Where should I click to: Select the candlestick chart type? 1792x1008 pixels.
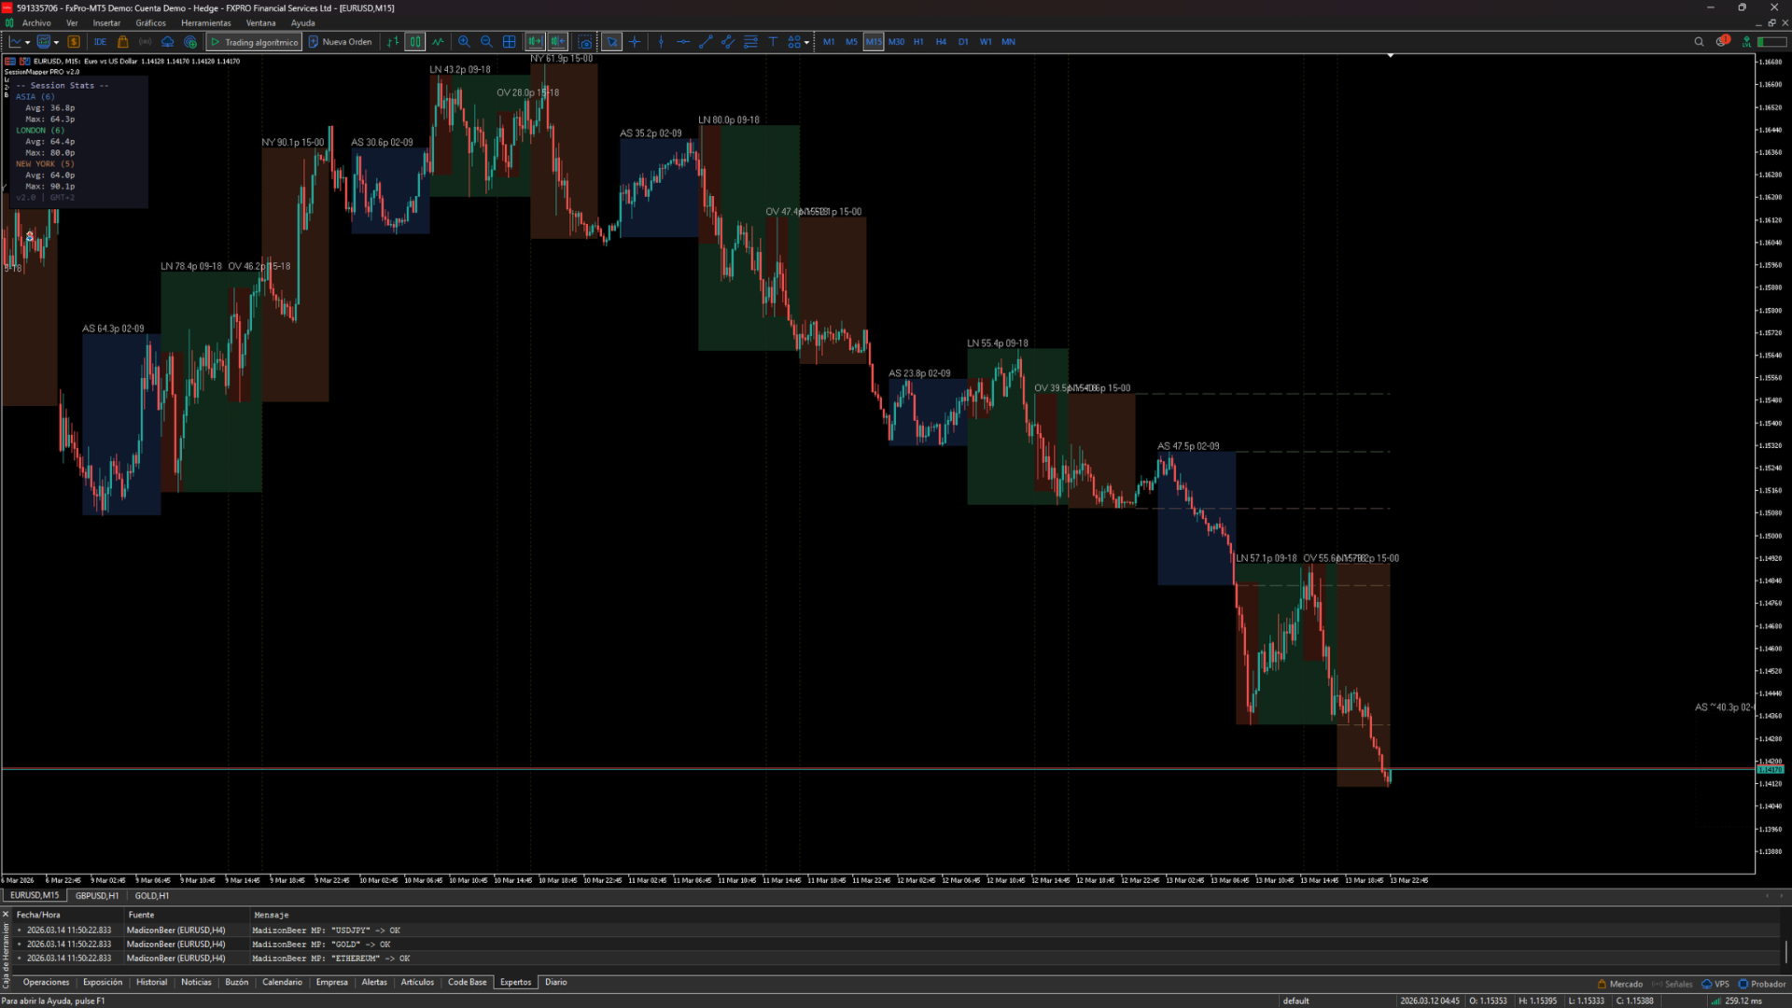click(x=414, y=42)
